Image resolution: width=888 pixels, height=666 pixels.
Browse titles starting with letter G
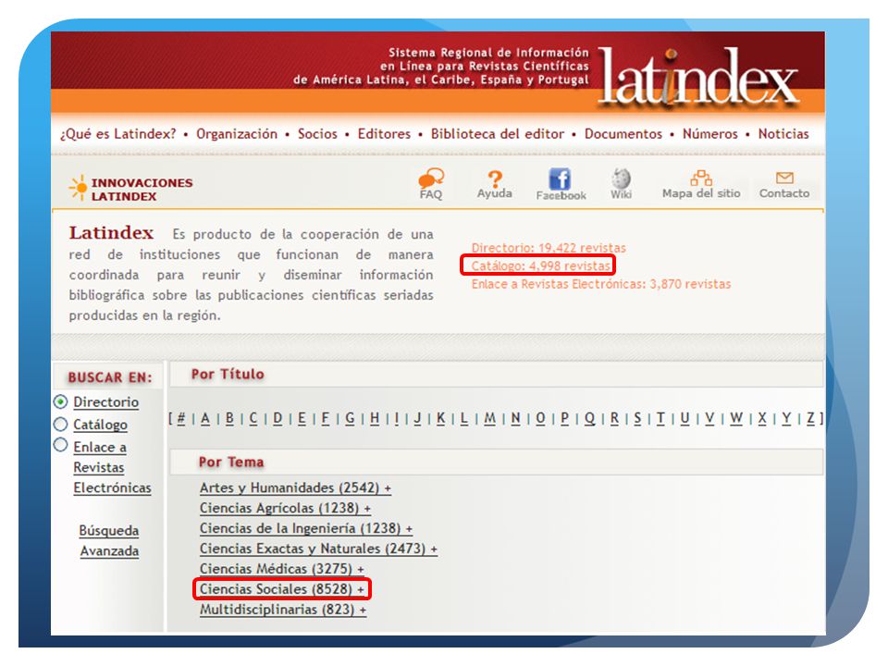coord(350,418)
